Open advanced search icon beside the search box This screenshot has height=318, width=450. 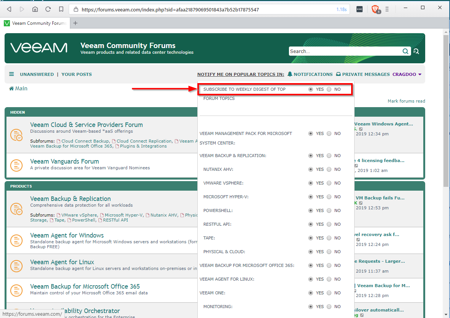pyautogui.click(x=416, y=51)
